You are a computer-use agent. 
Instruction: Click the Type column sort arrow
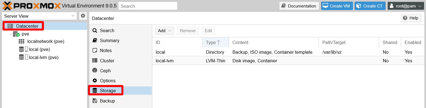219,42
